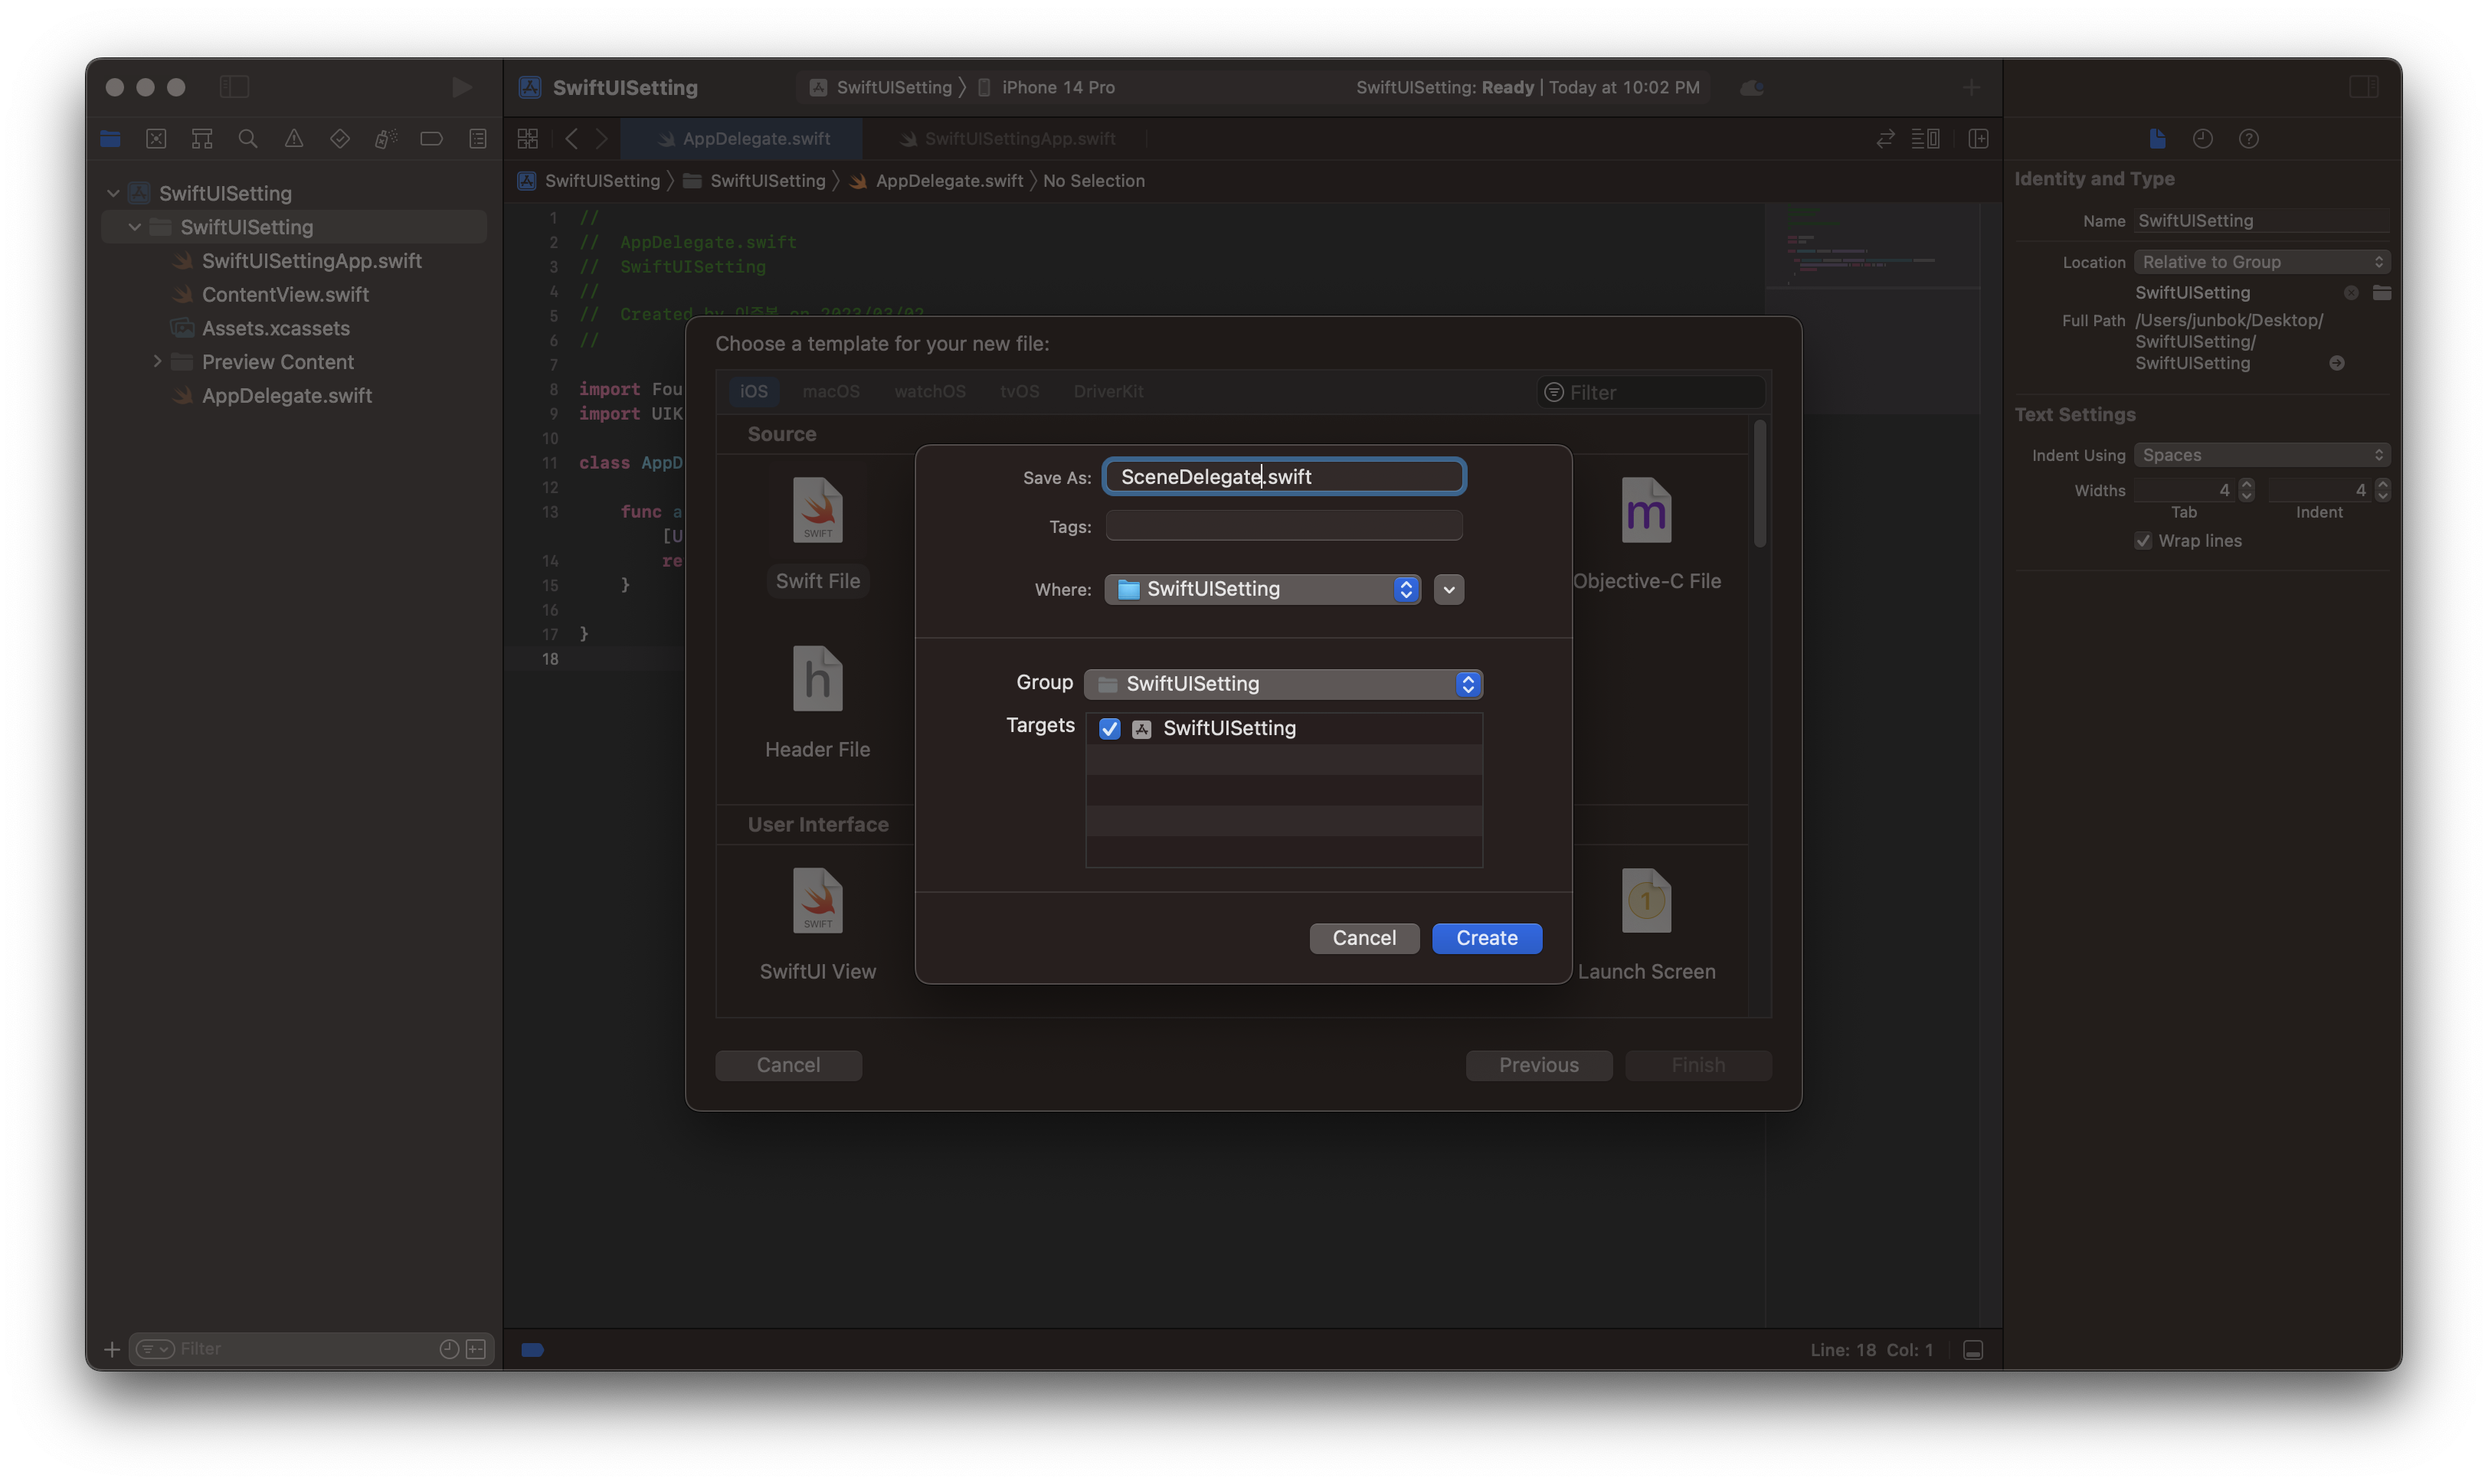Open the Find navigator magnifier icon

tap(248, 139)
